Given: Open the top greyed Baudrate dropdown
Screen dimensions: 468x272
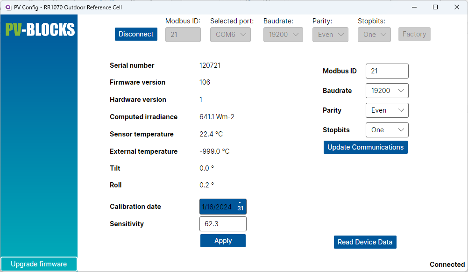Looking at the screenshot, I should (x=283, y=35).
